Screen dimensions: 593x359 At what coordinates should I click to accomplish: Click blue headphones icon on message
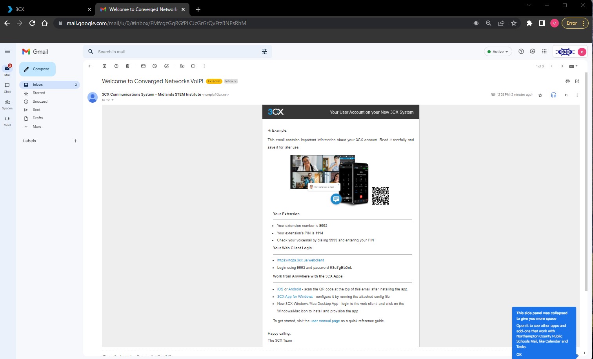click(x=553, y=95)
